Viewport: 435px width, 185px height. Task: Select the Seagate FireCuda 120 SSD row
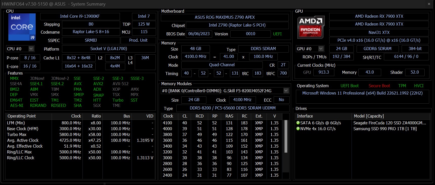(362, 123)
